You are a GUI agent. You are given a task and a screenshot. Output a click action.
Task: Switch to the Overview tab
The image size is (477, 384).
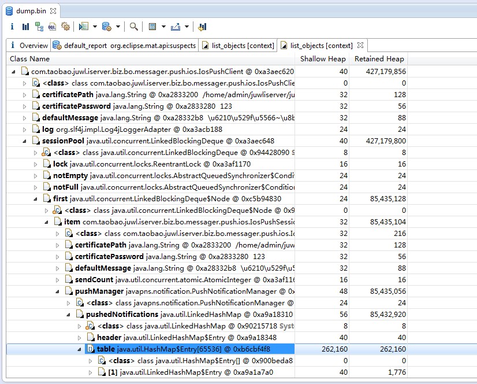click(x=29, y=46)
